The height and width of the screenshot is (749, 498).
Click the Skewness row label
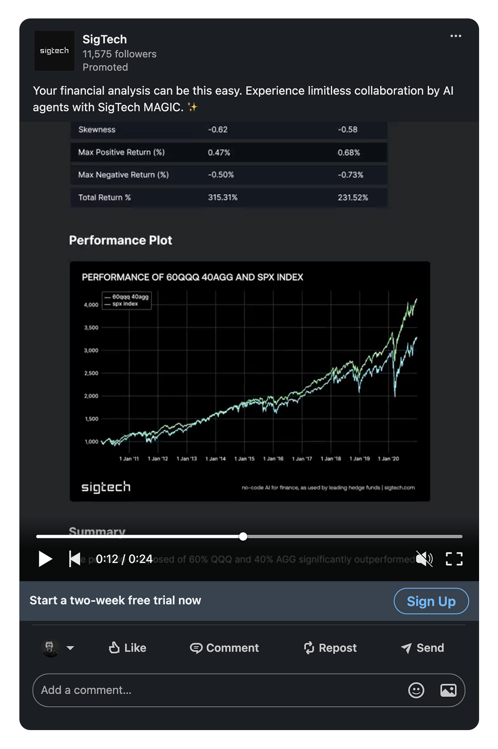click(97, 130)
